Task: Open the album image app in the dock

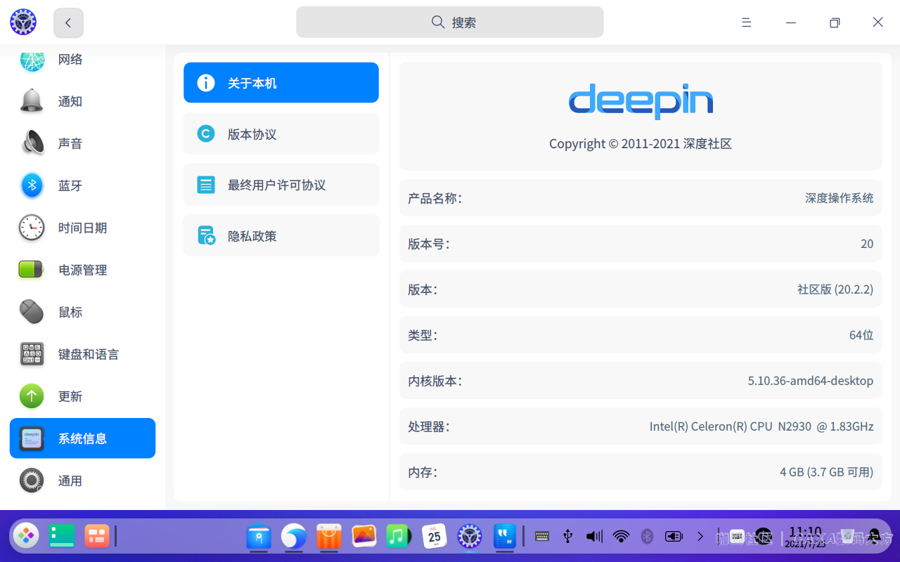Action: point(364,537)
